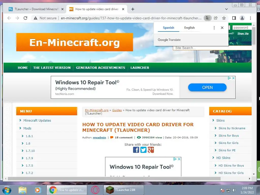
Task: Click AdChoices icon on lower ad
Action: (x=175, y=159)
